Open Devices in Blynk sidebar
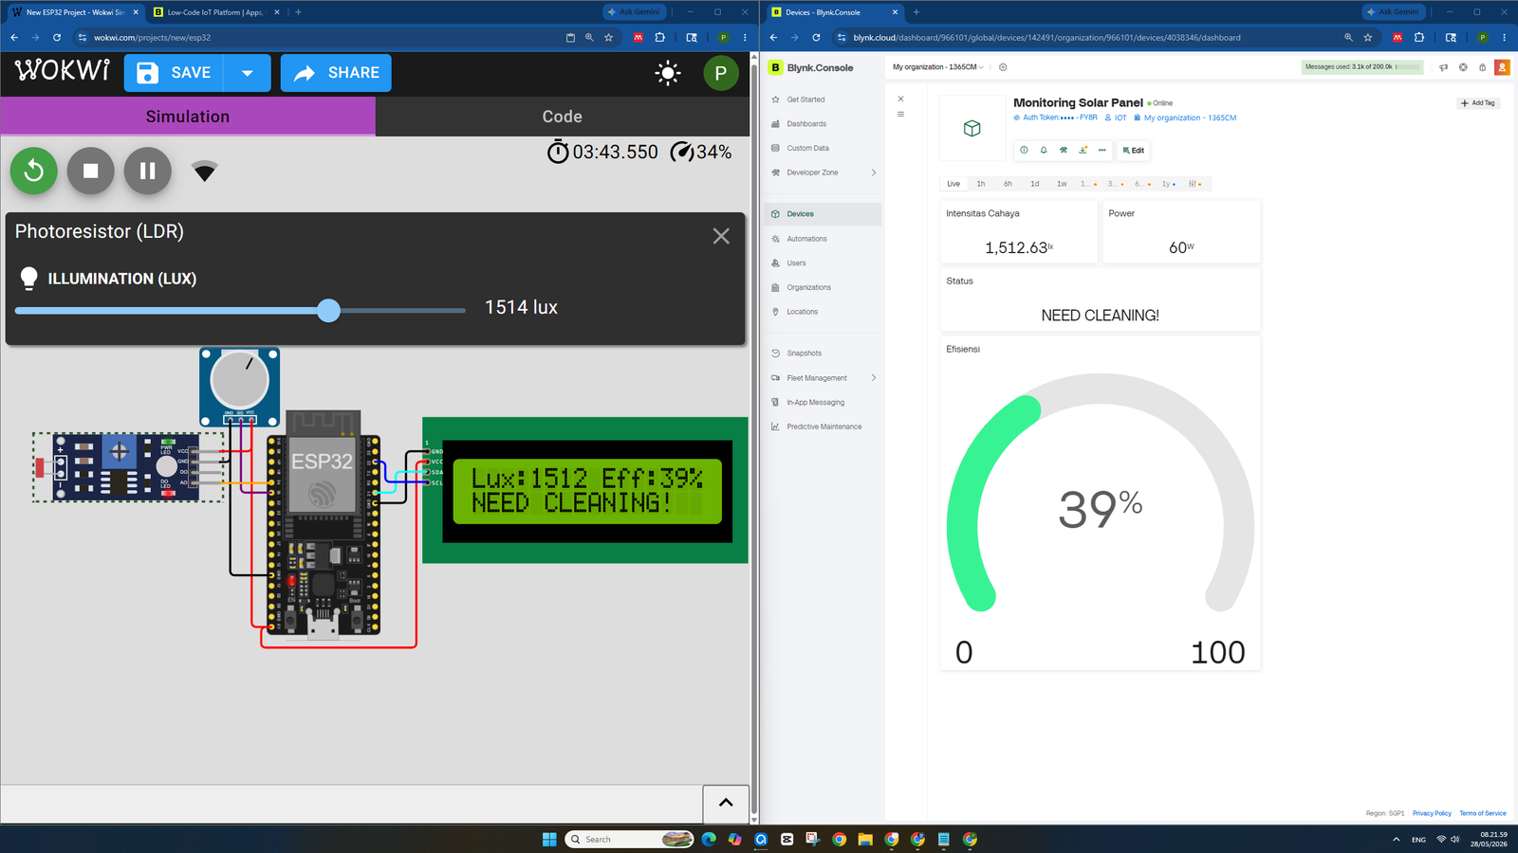The height and width of the screenshot is (853, 1518). [x=824, y=214]
